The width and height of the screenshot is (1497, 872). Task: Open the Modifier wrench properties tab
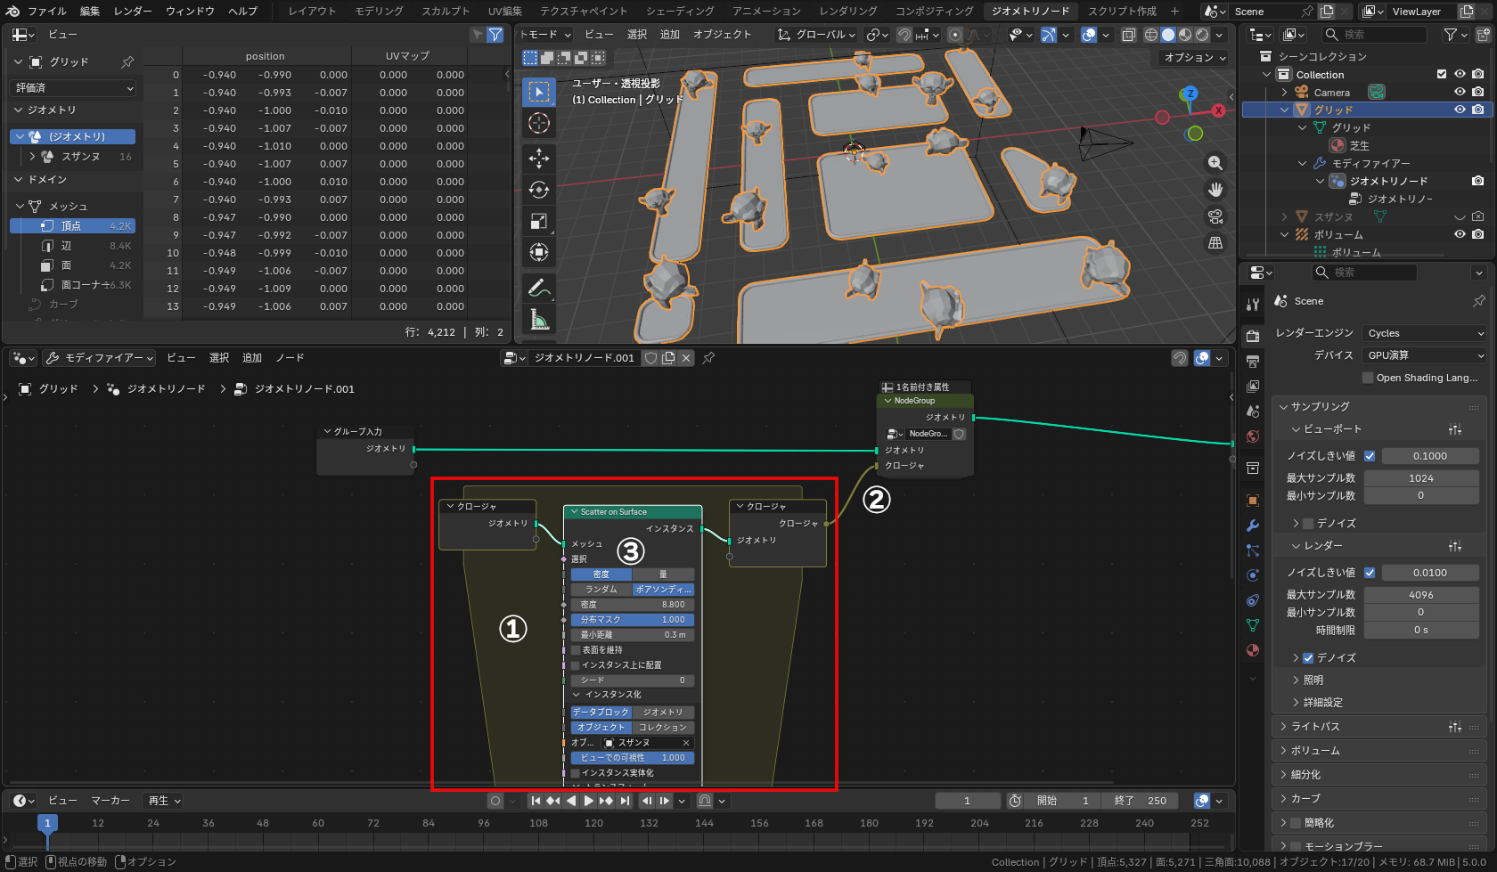pyautogui.click(x=1253, y=526)
